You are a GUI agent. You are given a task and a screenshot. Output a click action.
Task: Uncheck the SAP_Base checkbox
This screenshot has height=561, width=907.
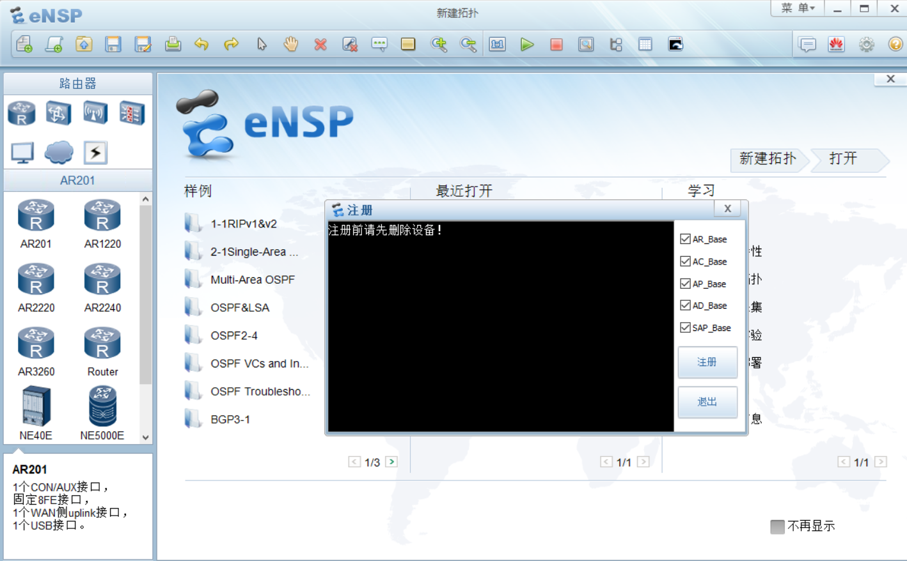pyautogui.click(x=684, y=327)
